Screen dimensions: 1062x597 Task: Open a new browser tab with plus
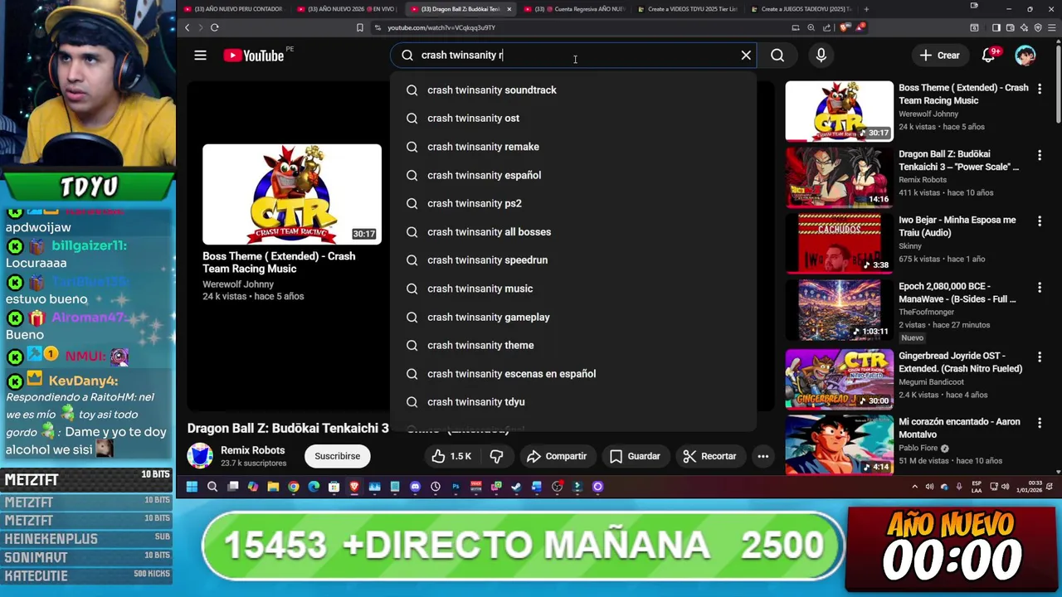point(866,9)
